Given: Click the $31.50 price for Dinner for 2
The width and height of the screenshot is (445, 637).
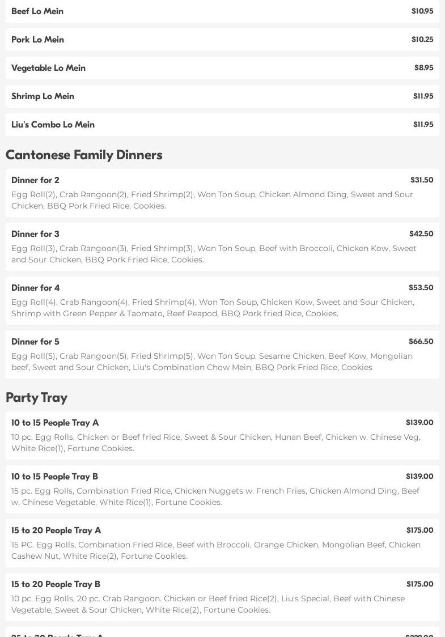Looking at the screenshot, I should [421, 180].
